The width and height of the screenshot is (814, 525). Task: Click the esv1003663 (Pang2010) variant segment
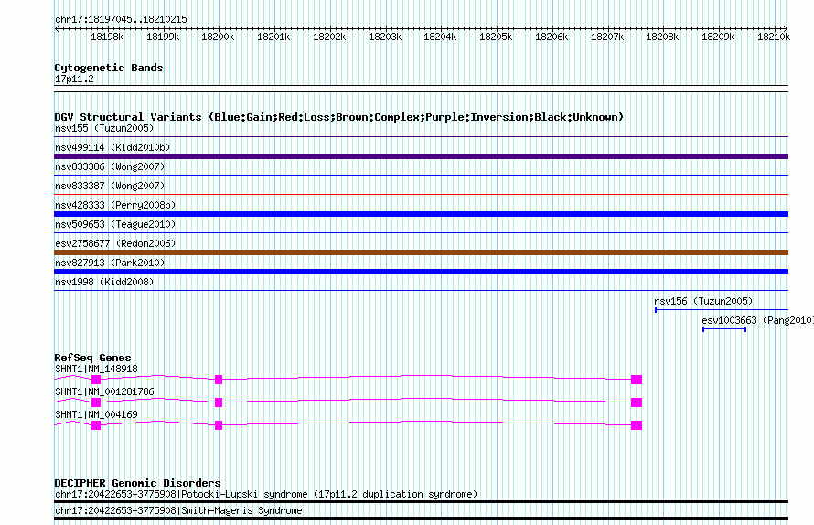pos(724,329)
